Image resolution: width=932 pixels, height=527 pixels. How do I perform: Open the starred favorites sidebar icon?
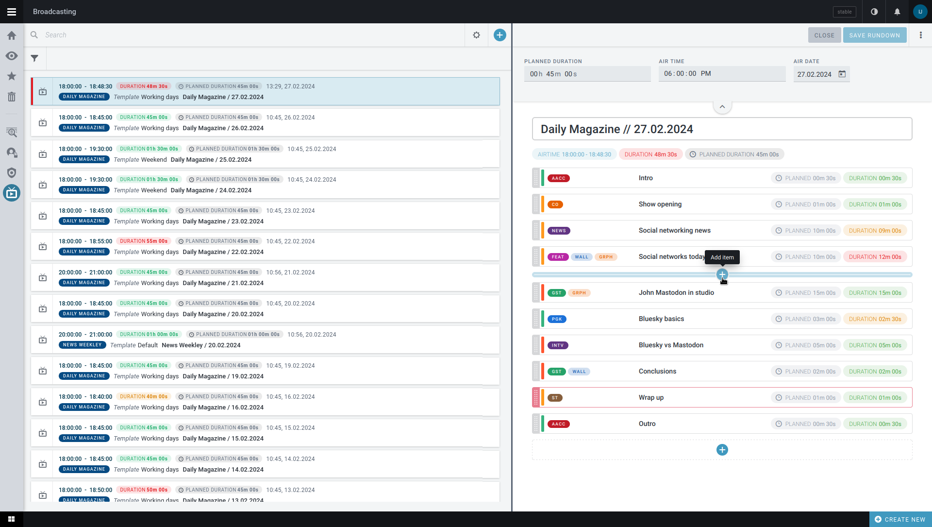coord(12,76)
